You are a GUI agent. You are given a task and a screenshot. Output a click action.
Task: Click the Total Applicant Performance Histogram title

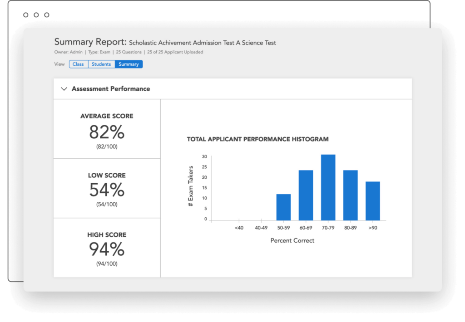tap(257, 139)
